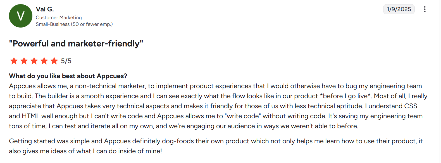Click the 1/9/2025 date badge

pos(399,9)
